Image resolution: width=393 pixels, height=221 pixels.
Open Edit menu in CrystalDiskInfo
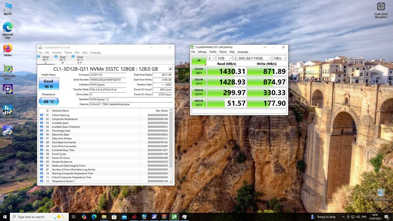pyautogui.click(x=47, y=53)
